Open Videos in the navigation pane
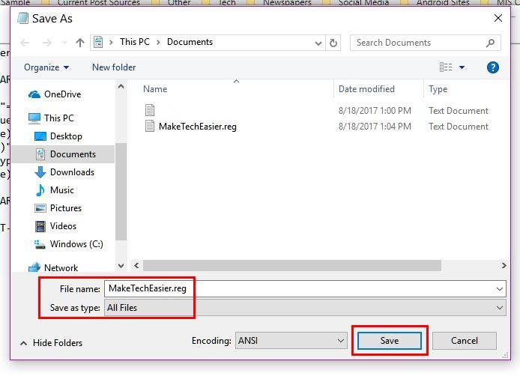Image resolution: width=520 pixels, height=376 pixels. [x=63, y=225]
